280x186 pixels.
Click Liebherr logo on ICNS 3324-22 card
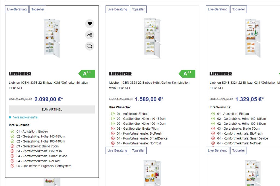pyautogui.click(x=221, y=74)
